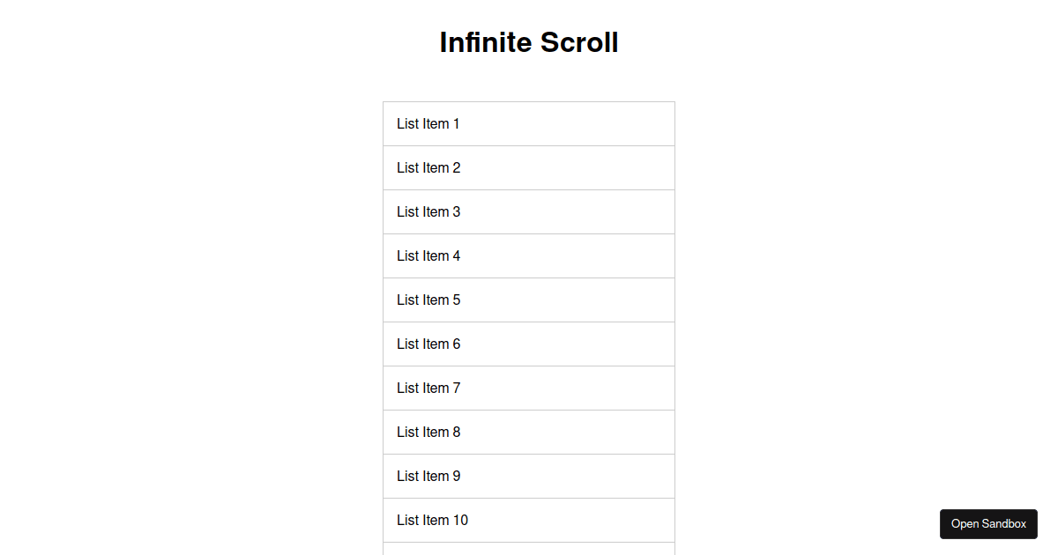Select List Item 7
Viewport: 1058px width, 555px height.
528,388
